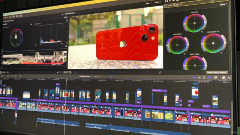
Task: Open the Transitions browser bowtie icon
Action: [x=229, y=78]
